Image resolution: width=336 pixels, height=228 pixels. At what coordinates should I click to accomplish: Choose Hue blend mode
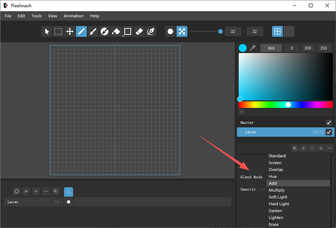(x=298, y=176)
